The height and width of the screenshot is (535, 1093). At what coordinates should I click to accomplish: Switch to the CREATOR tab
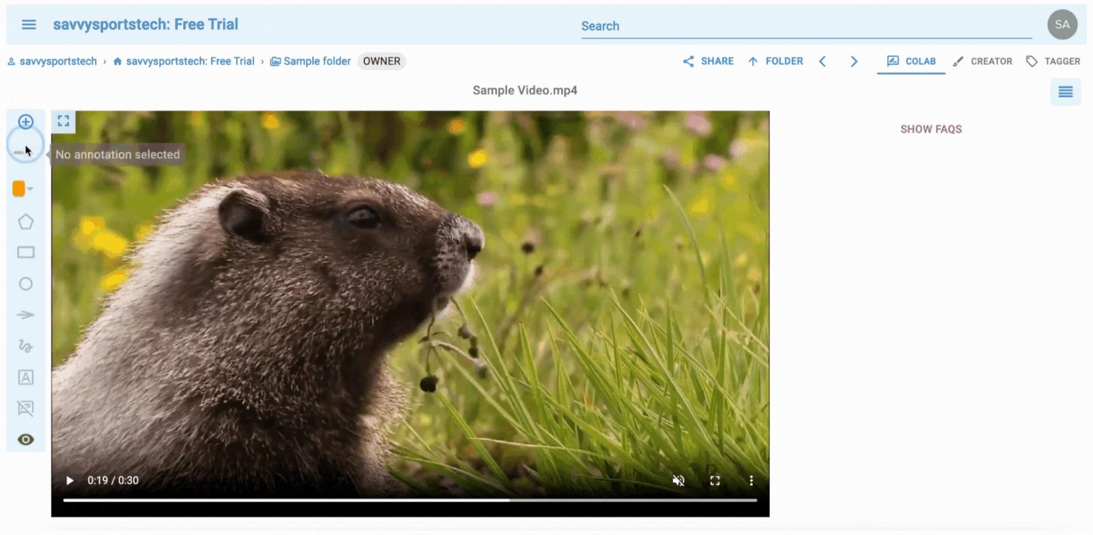point(983,61)
